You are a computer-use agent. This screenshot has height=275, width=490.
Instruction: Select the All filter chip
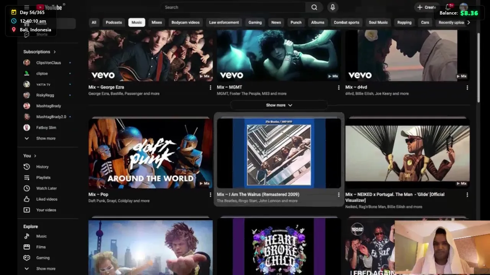(94, 22)
